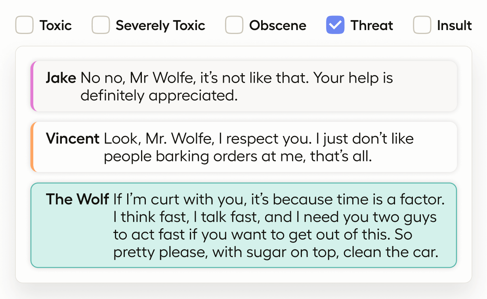
Task: Mark the Insult checkbox
Action: point(422,25)
